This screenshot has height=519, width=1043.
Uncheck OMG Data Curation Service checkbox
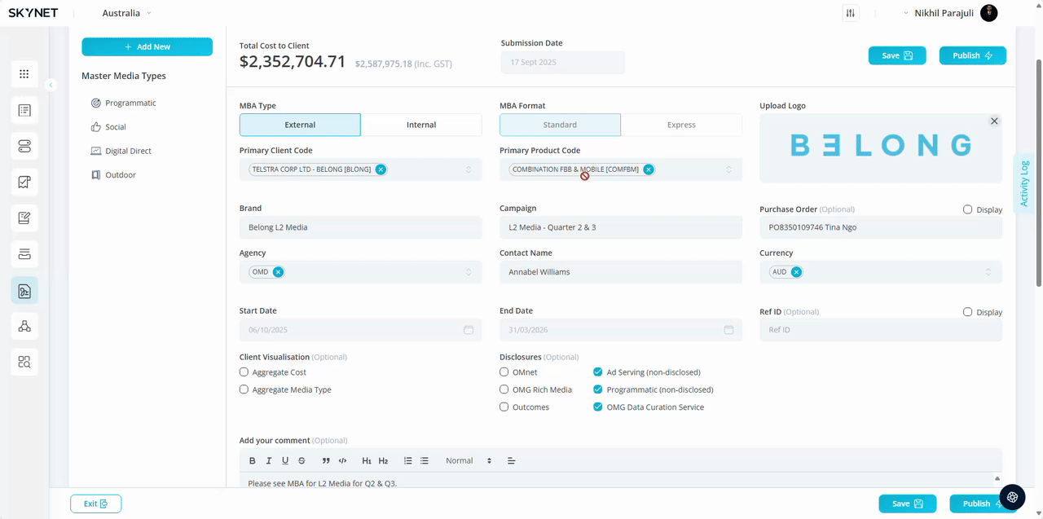[598, 407]
